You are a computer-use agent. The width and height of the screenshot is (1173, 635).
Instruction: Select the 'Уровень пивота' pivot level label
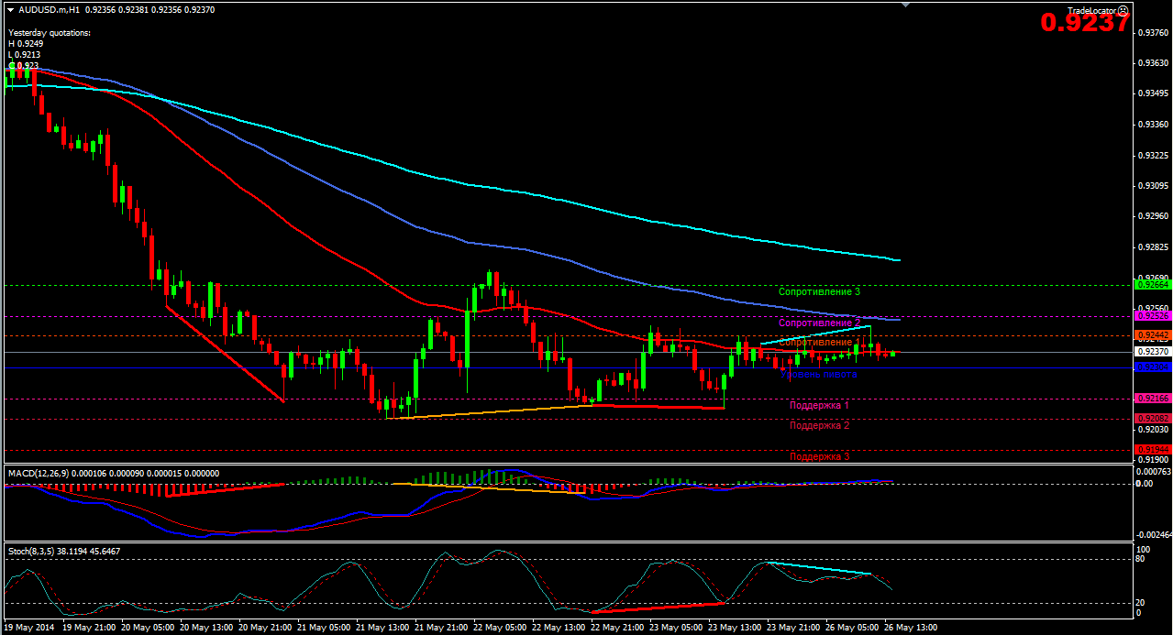click(x=819, y=374)
